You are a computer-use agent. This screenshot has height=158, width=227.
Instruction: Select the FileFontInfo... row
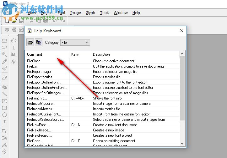click(x=102, y=98)
